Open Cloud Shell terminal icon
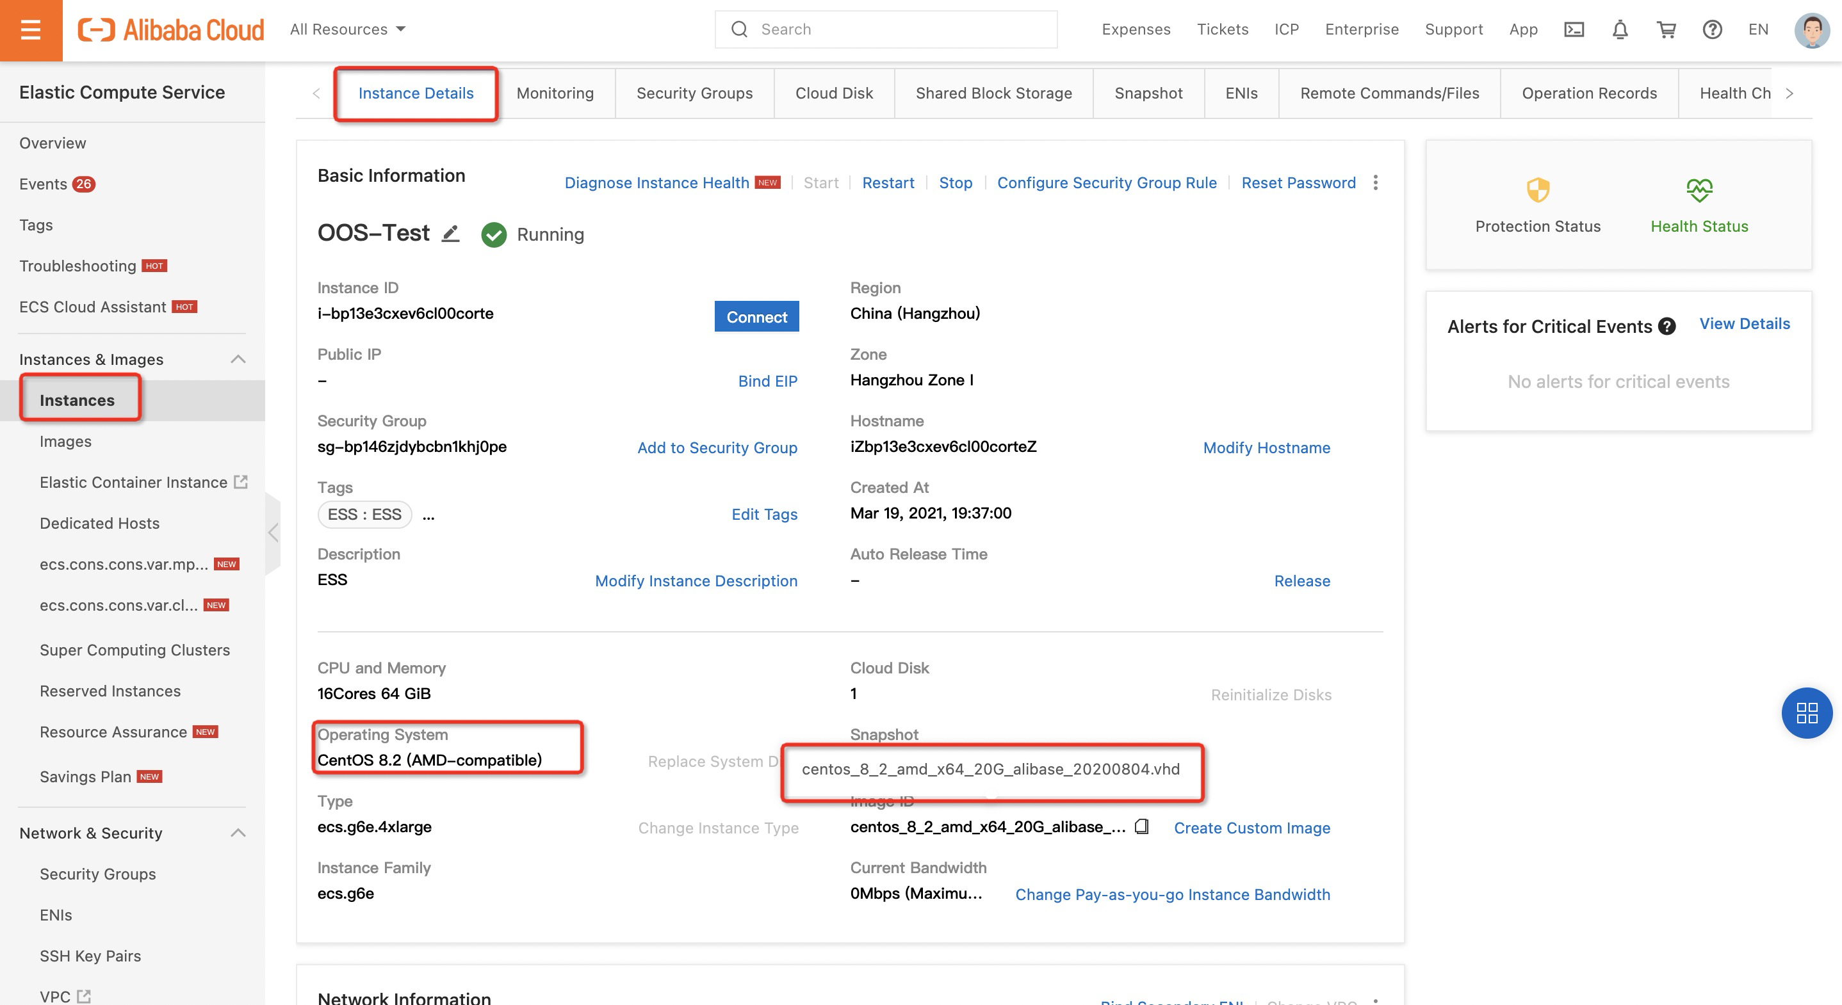Image resolution: width=1842 pixels, height=1005 pixels. 1574,29
